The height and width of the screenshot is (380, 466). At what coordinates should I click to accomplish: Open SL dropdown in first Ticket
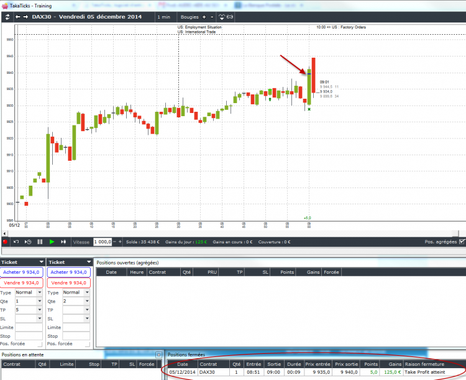pyautogui.click(x=40, y=319)
